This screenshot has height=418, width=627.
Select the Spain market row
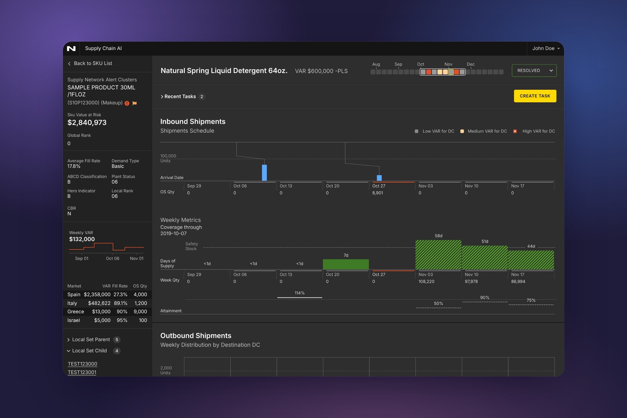tap(107, 294)
